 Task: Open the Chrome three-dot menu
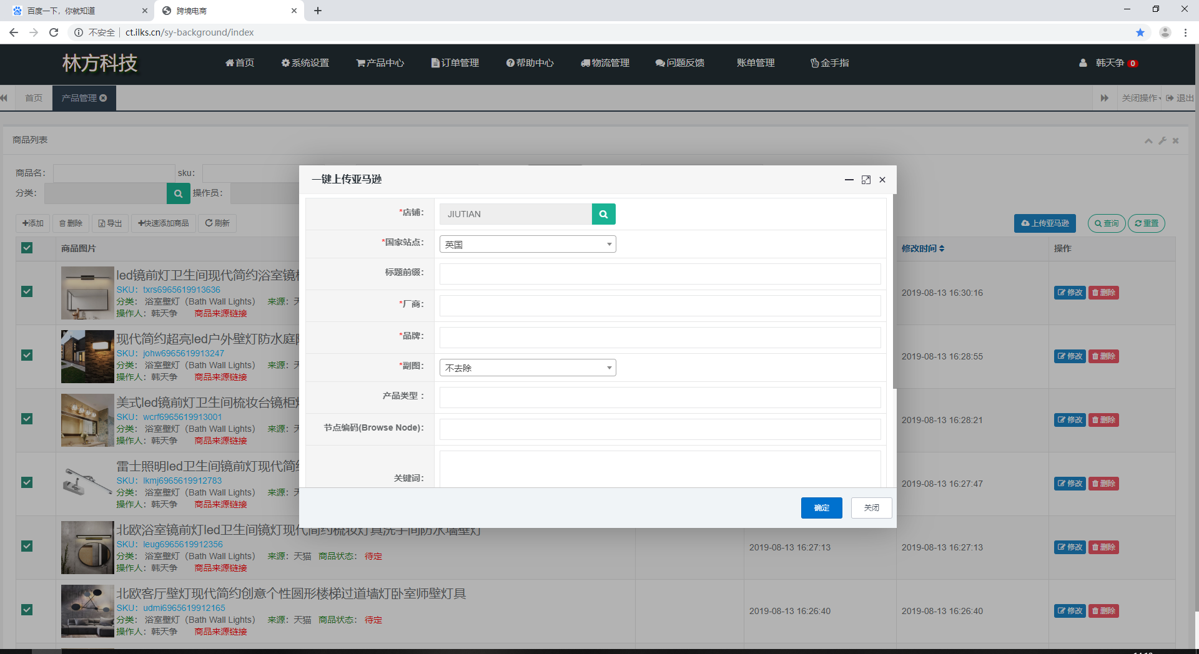point(1185,32)
